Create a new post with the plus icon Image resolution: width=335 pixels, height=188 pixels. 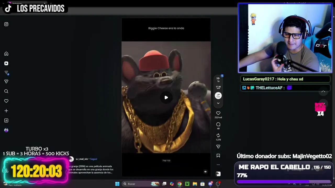coord(6,111)
